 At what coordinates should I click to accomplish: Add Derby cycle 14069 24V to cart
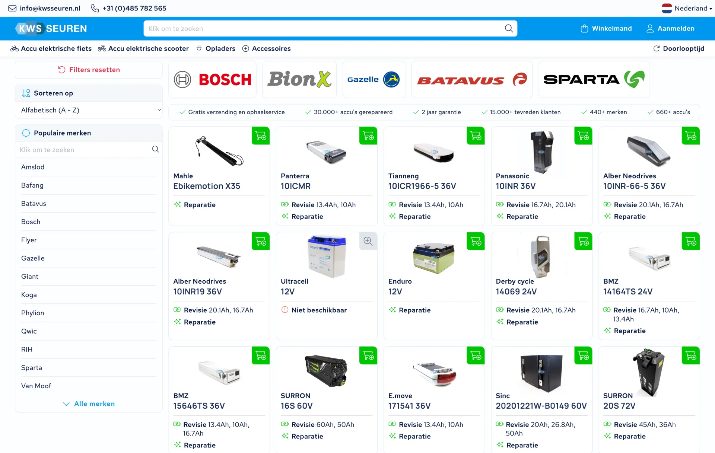583,241
